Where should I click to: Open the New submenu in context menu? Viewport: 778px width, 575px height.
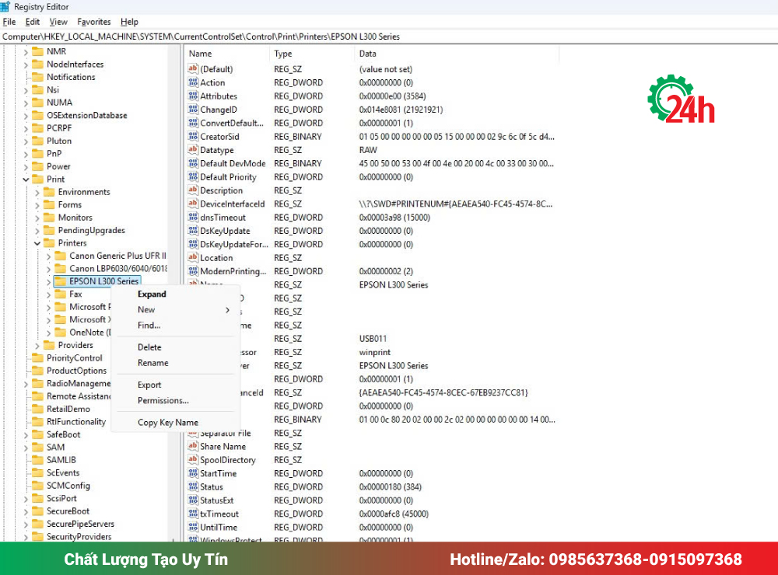[x=175, y=309]
